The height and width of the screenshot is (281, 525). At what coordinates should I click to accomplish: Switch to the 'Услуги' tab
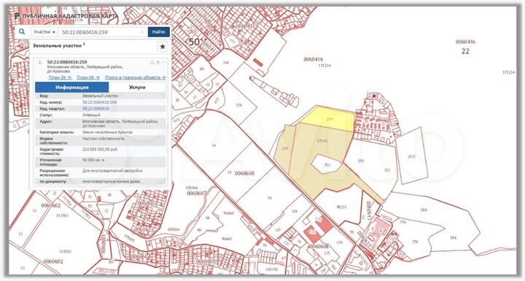click(137, 87)
